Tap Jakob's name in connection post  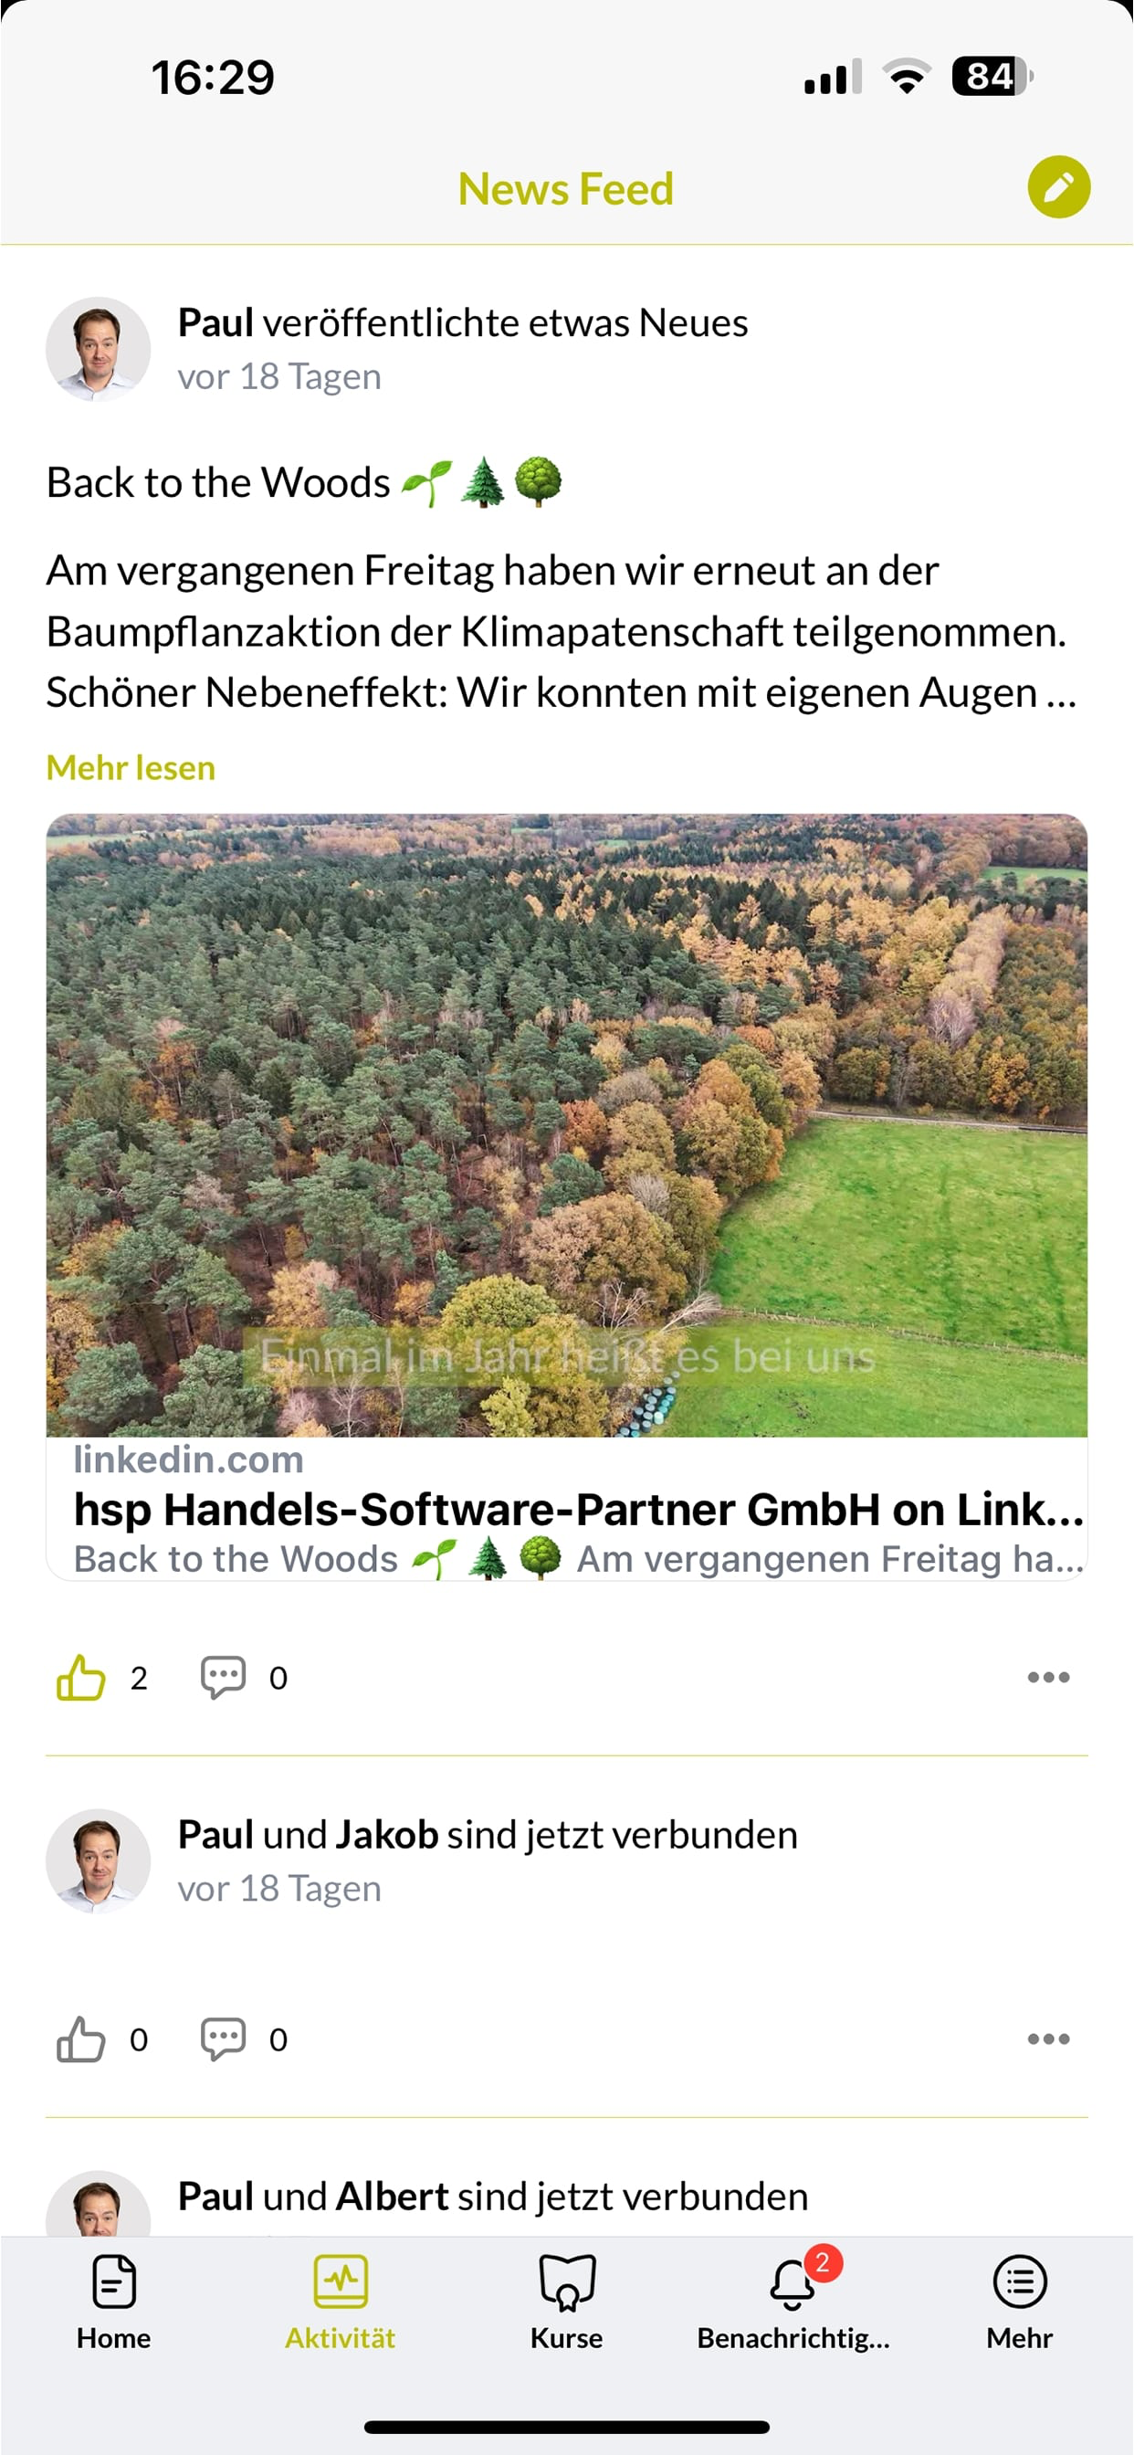tap(388, 1835)
